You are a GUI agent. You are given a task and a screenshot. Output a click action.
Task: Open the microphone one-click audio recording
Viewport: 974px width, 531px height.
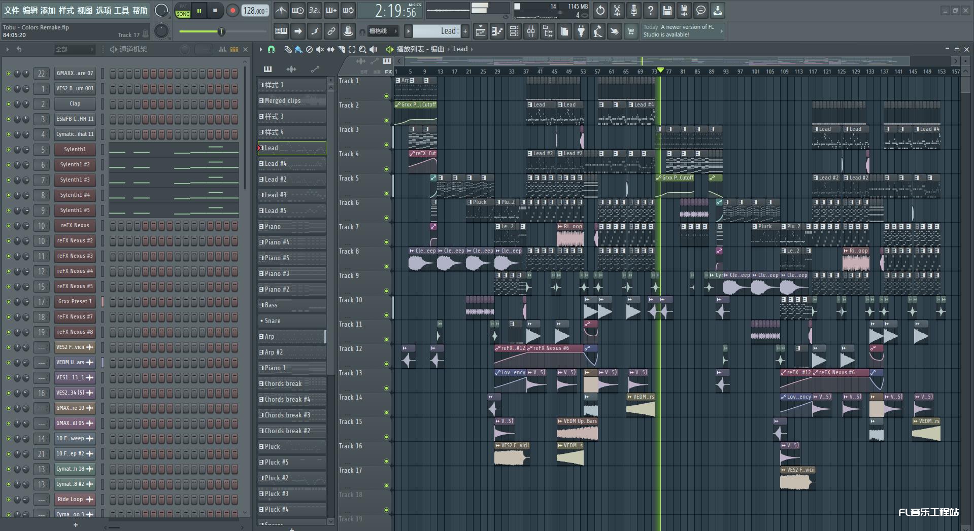pos(633,10)
